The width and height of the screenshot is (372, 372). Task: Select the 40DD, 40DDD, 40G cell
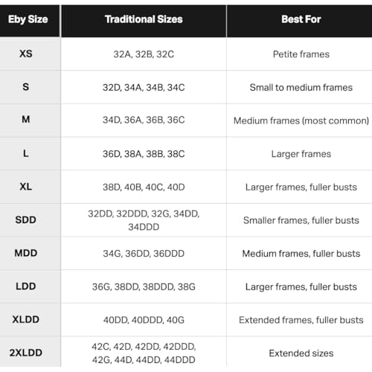coord(144,320)
